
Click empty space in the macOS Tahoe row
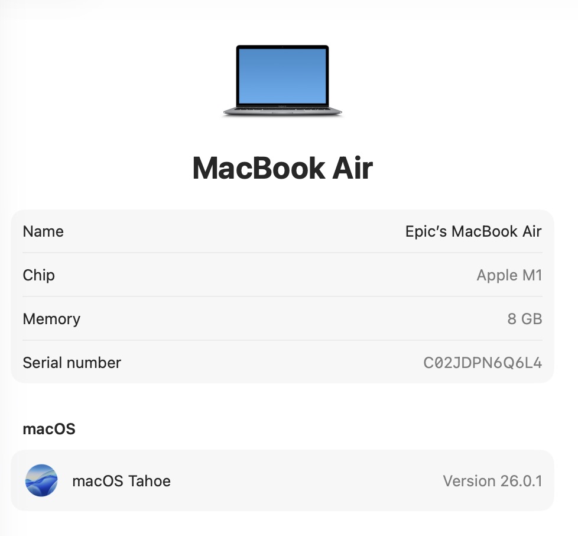point(306,480)
